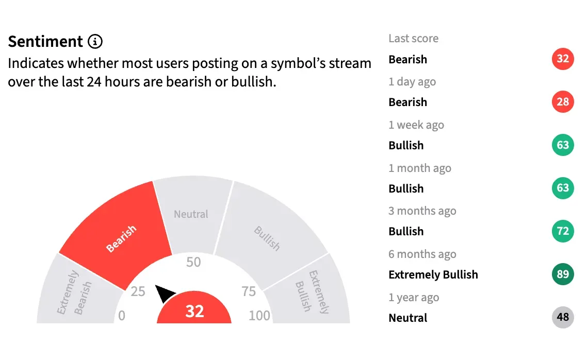The height and width of the screenshot is (347, 587).
Task: Click the green 63 badge under 1 week ago
Action: pyautogui.click(x=562, y=145)
